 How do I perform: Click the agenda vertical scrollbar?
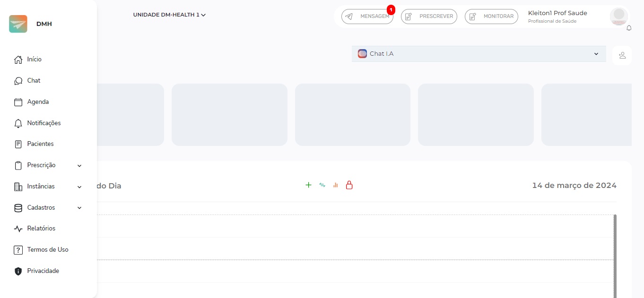[615, 255]
